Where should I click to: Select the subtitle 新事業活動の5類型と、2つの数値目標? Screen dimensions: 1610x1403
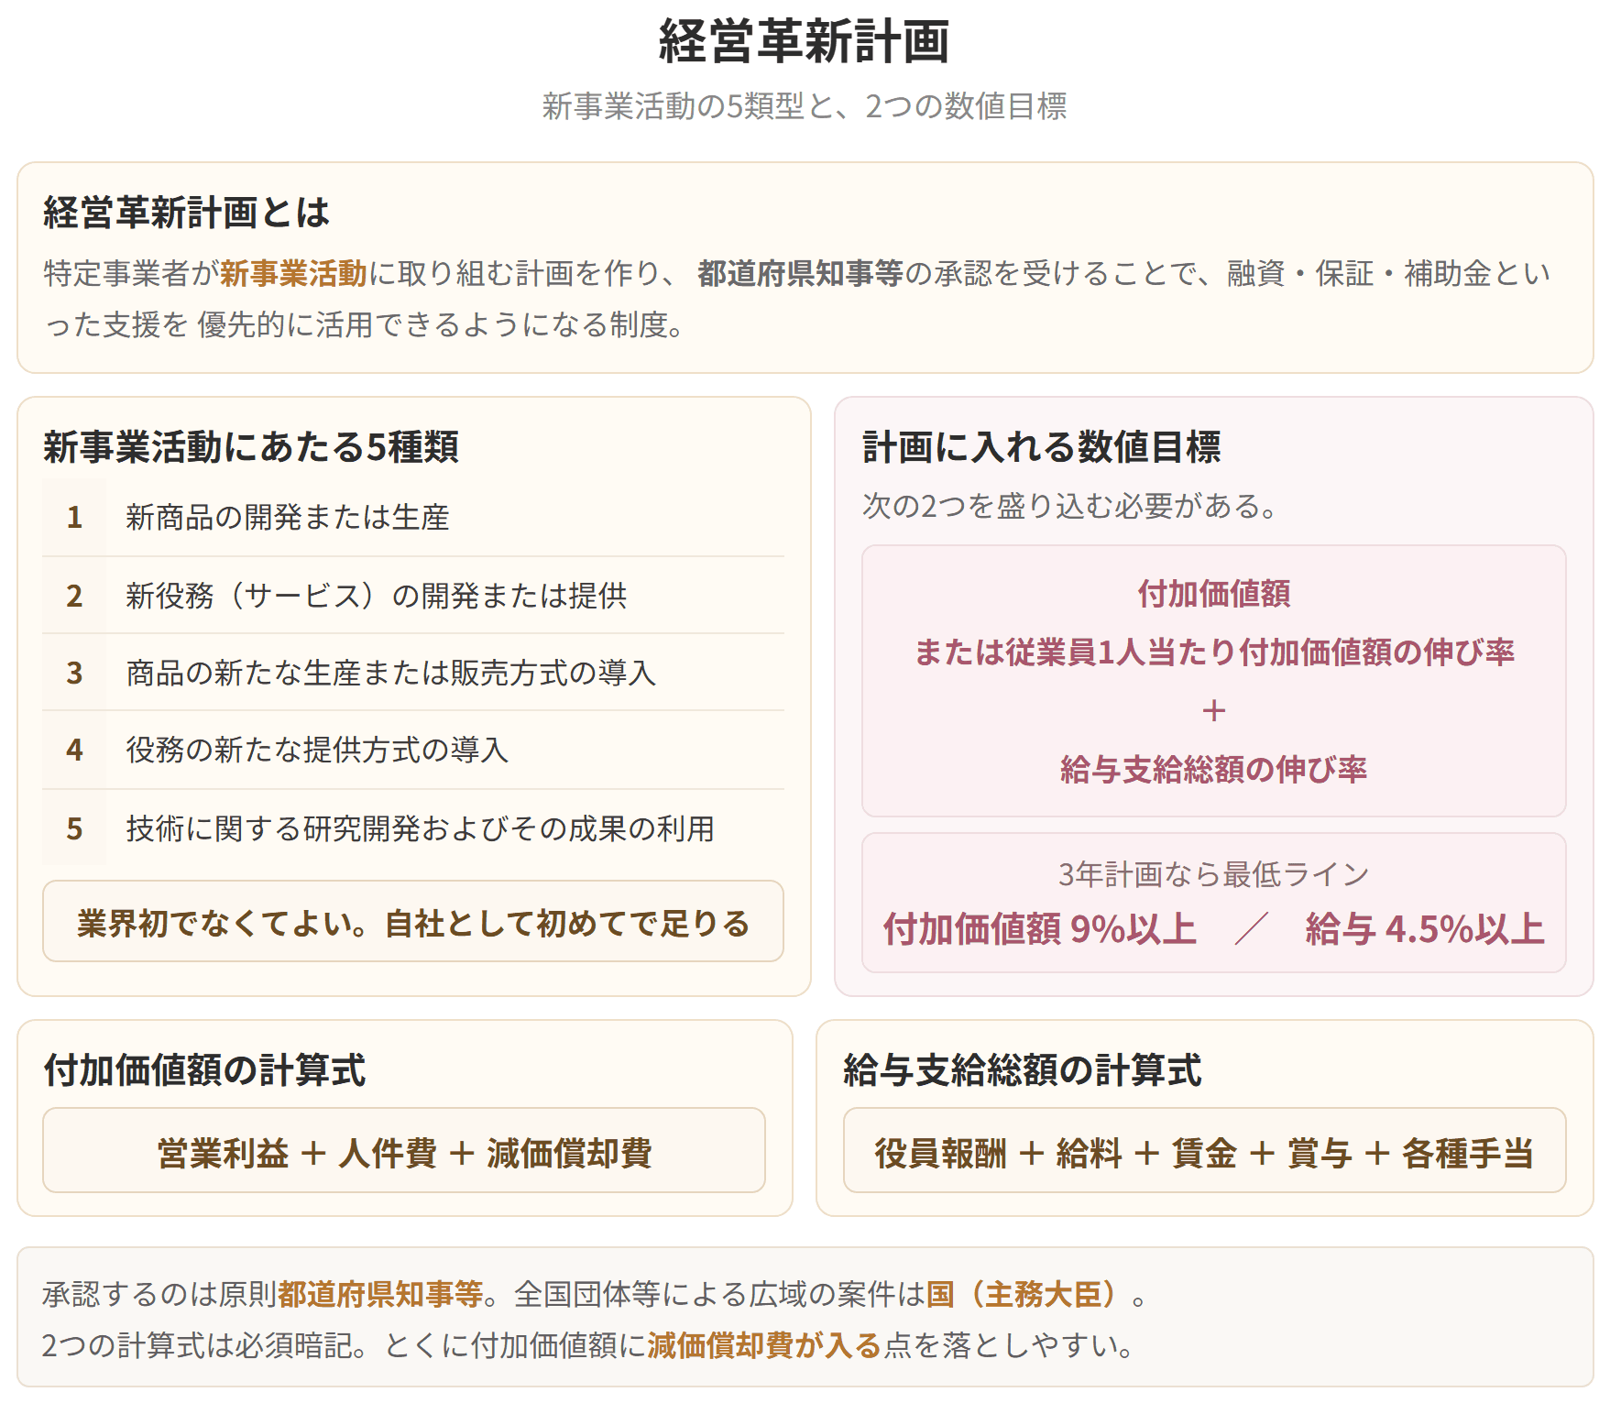pos(804,106)
